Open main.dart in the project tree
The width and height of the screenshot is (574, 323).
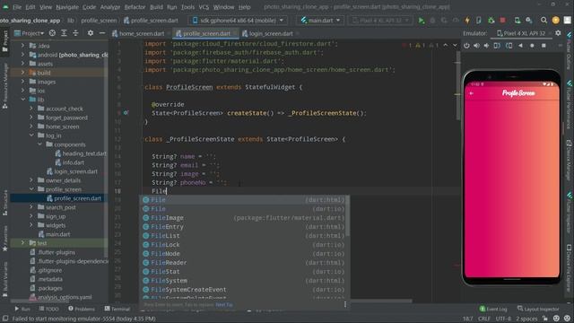tap(55, 234)
